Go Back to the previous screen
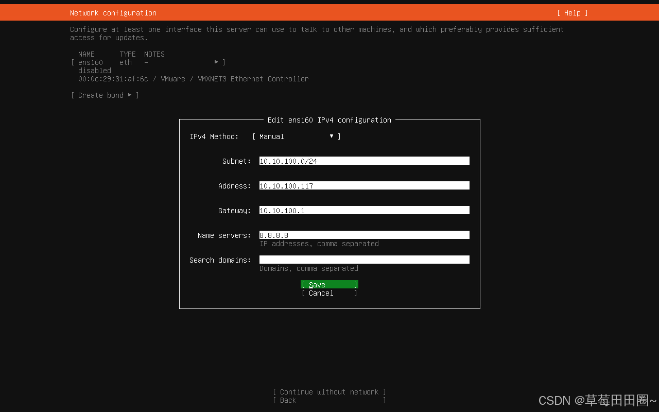Viewport: 659px width, 412px height. [x=329, y=400]
